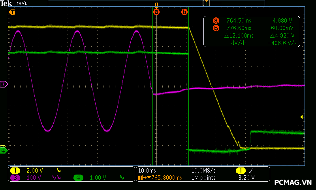Toggle yellow channel 1 badge in bottom-left readout
Viewport: 316px width, 190px height.
15,171
